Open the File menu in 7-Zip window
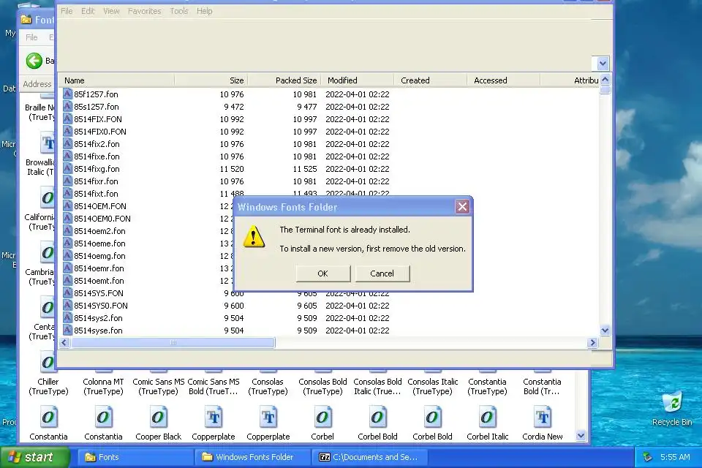The image size is (702, 468). coord(67,11)
